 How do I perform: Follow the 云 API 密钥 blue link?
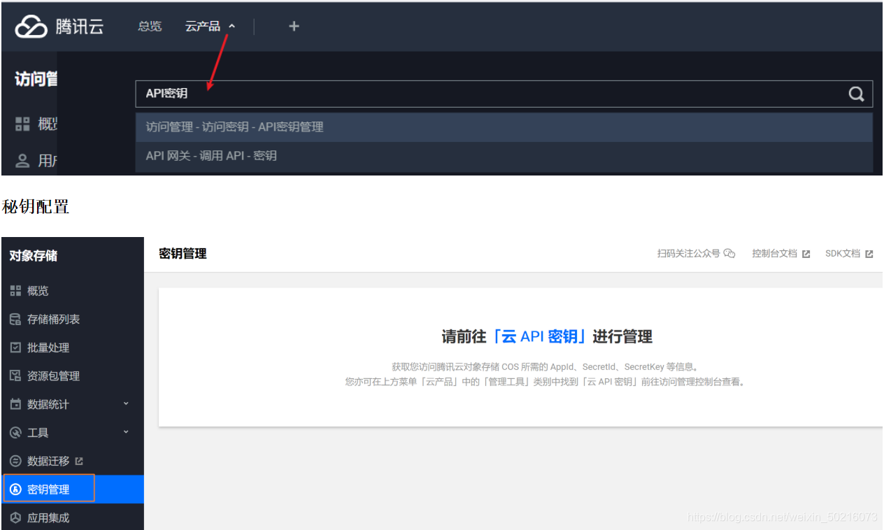tap(539, 336)
